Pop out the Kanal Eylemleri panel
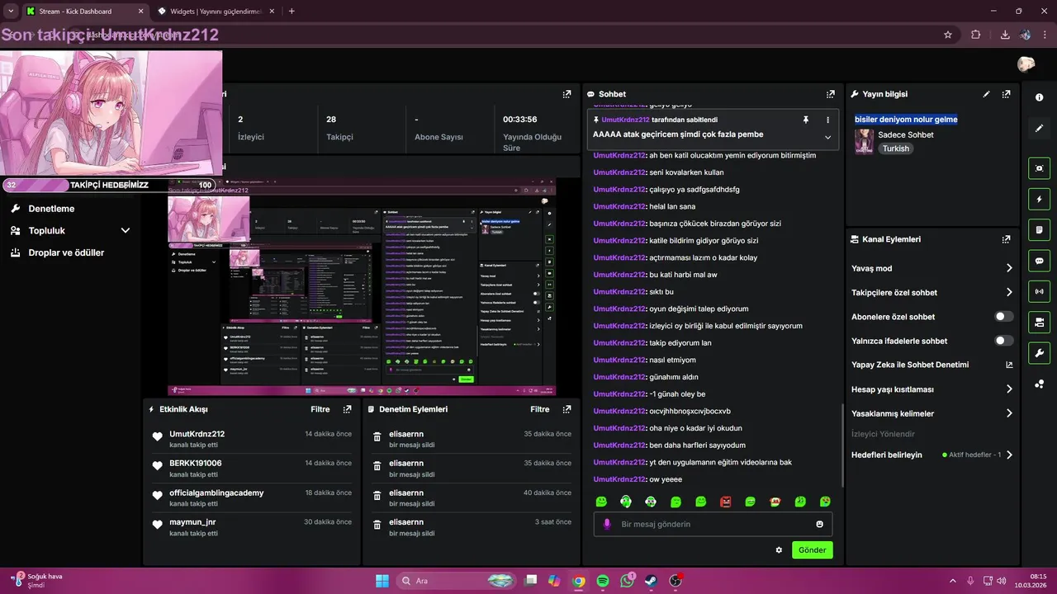 coord(1006,239)
